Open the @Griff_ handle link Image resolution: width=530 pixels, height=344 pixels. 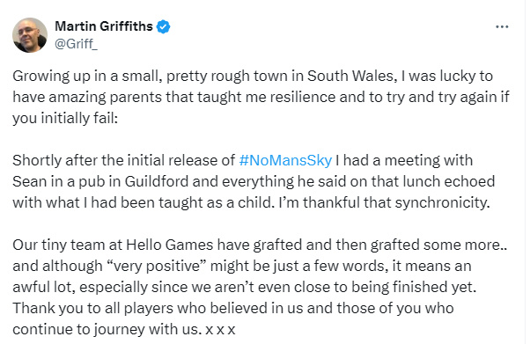point(76,44)
